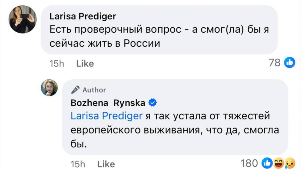Open the 78 reactions count
Screen dimensions: 301x173
pyautogui.click(x=275, y=63)
